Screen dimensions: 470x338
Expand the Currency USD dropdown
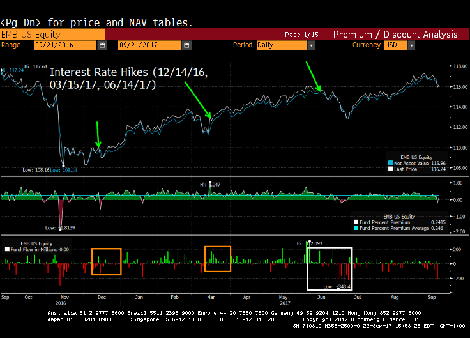coord(411,46)
